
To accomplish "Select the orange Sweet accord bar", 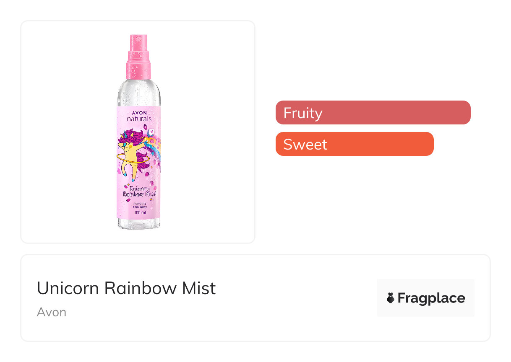I will 354,144.
